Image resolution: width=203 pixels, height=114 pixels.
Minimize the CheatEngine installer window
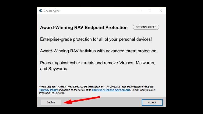coord(139,11)
